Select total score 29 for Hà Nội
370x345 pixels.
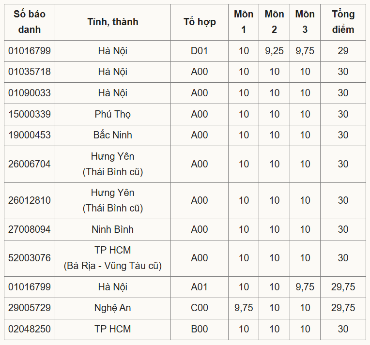(x=343, y=51)
